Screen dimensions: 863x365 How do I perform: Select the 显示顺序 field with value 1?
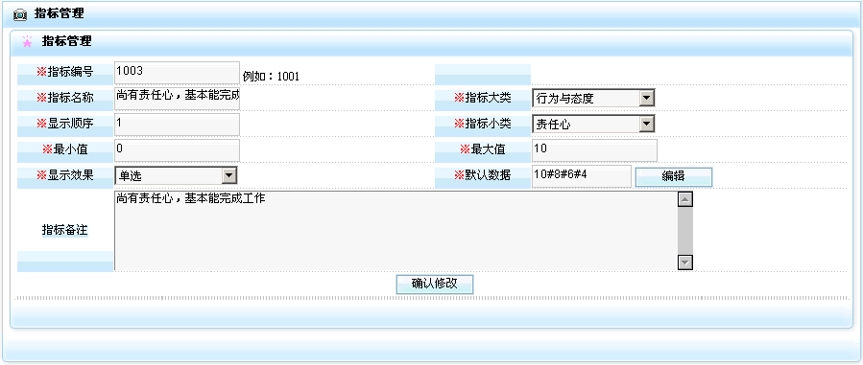point(178,125)
